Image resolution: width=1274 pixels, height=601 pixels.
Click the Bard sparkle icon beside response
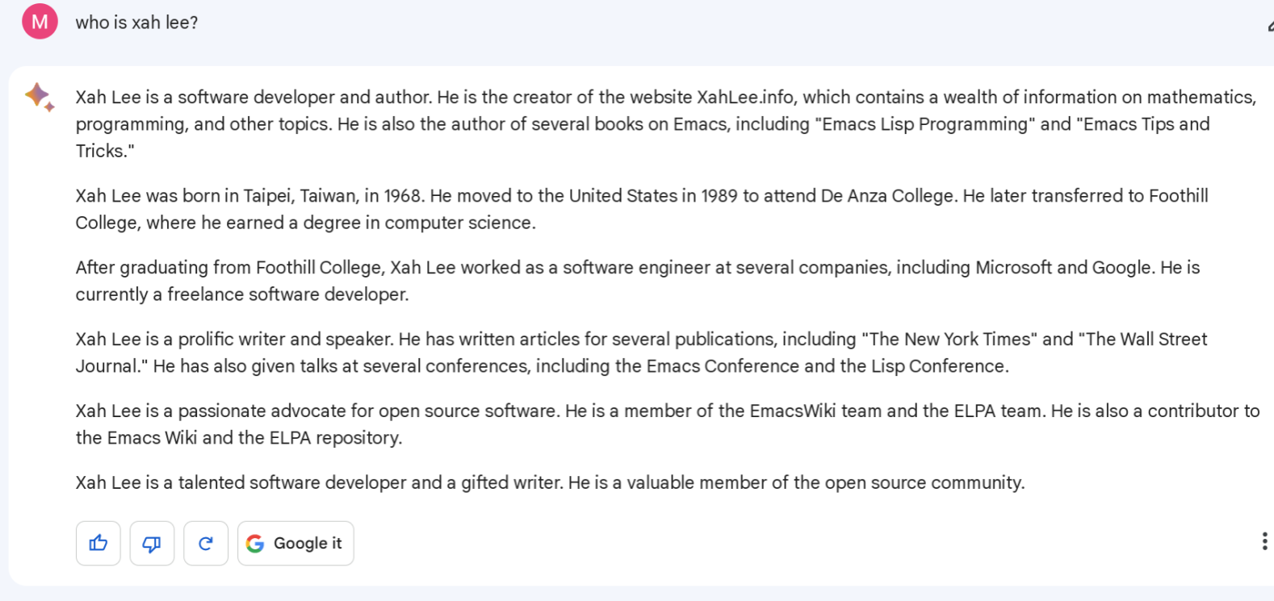[39, 97]
